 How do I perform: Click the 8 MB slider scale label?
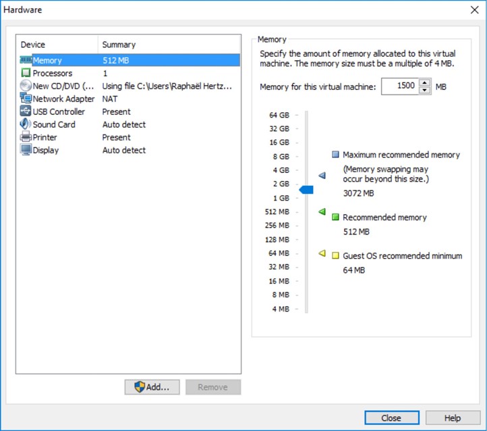pyautogui.click(x=281, y=295)
